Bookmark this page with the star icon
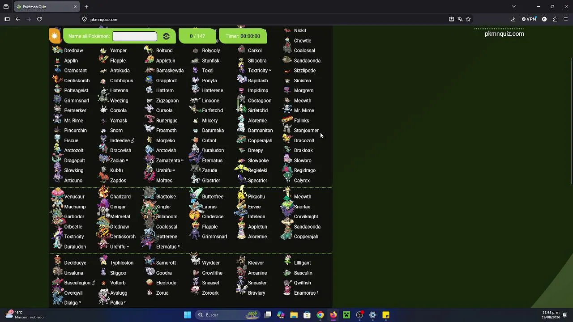Viewport: 573px width, 322px height. (468, 19)
